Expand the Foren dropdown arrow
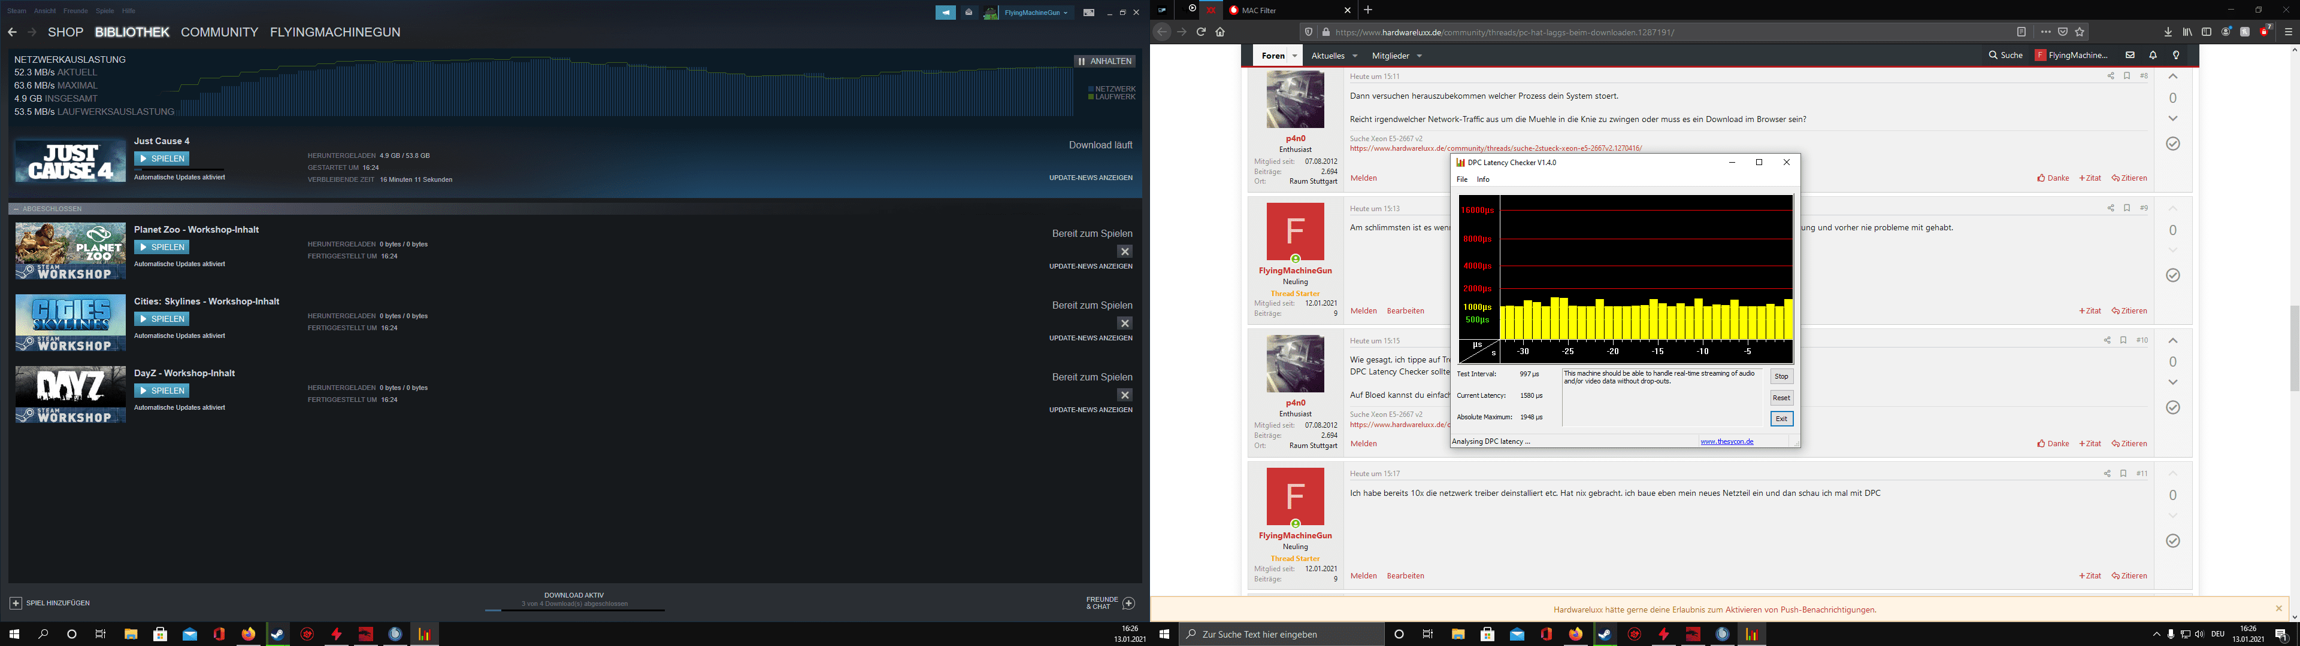This screenshot has height=646, width=2300. click(x=1294, y=55)
